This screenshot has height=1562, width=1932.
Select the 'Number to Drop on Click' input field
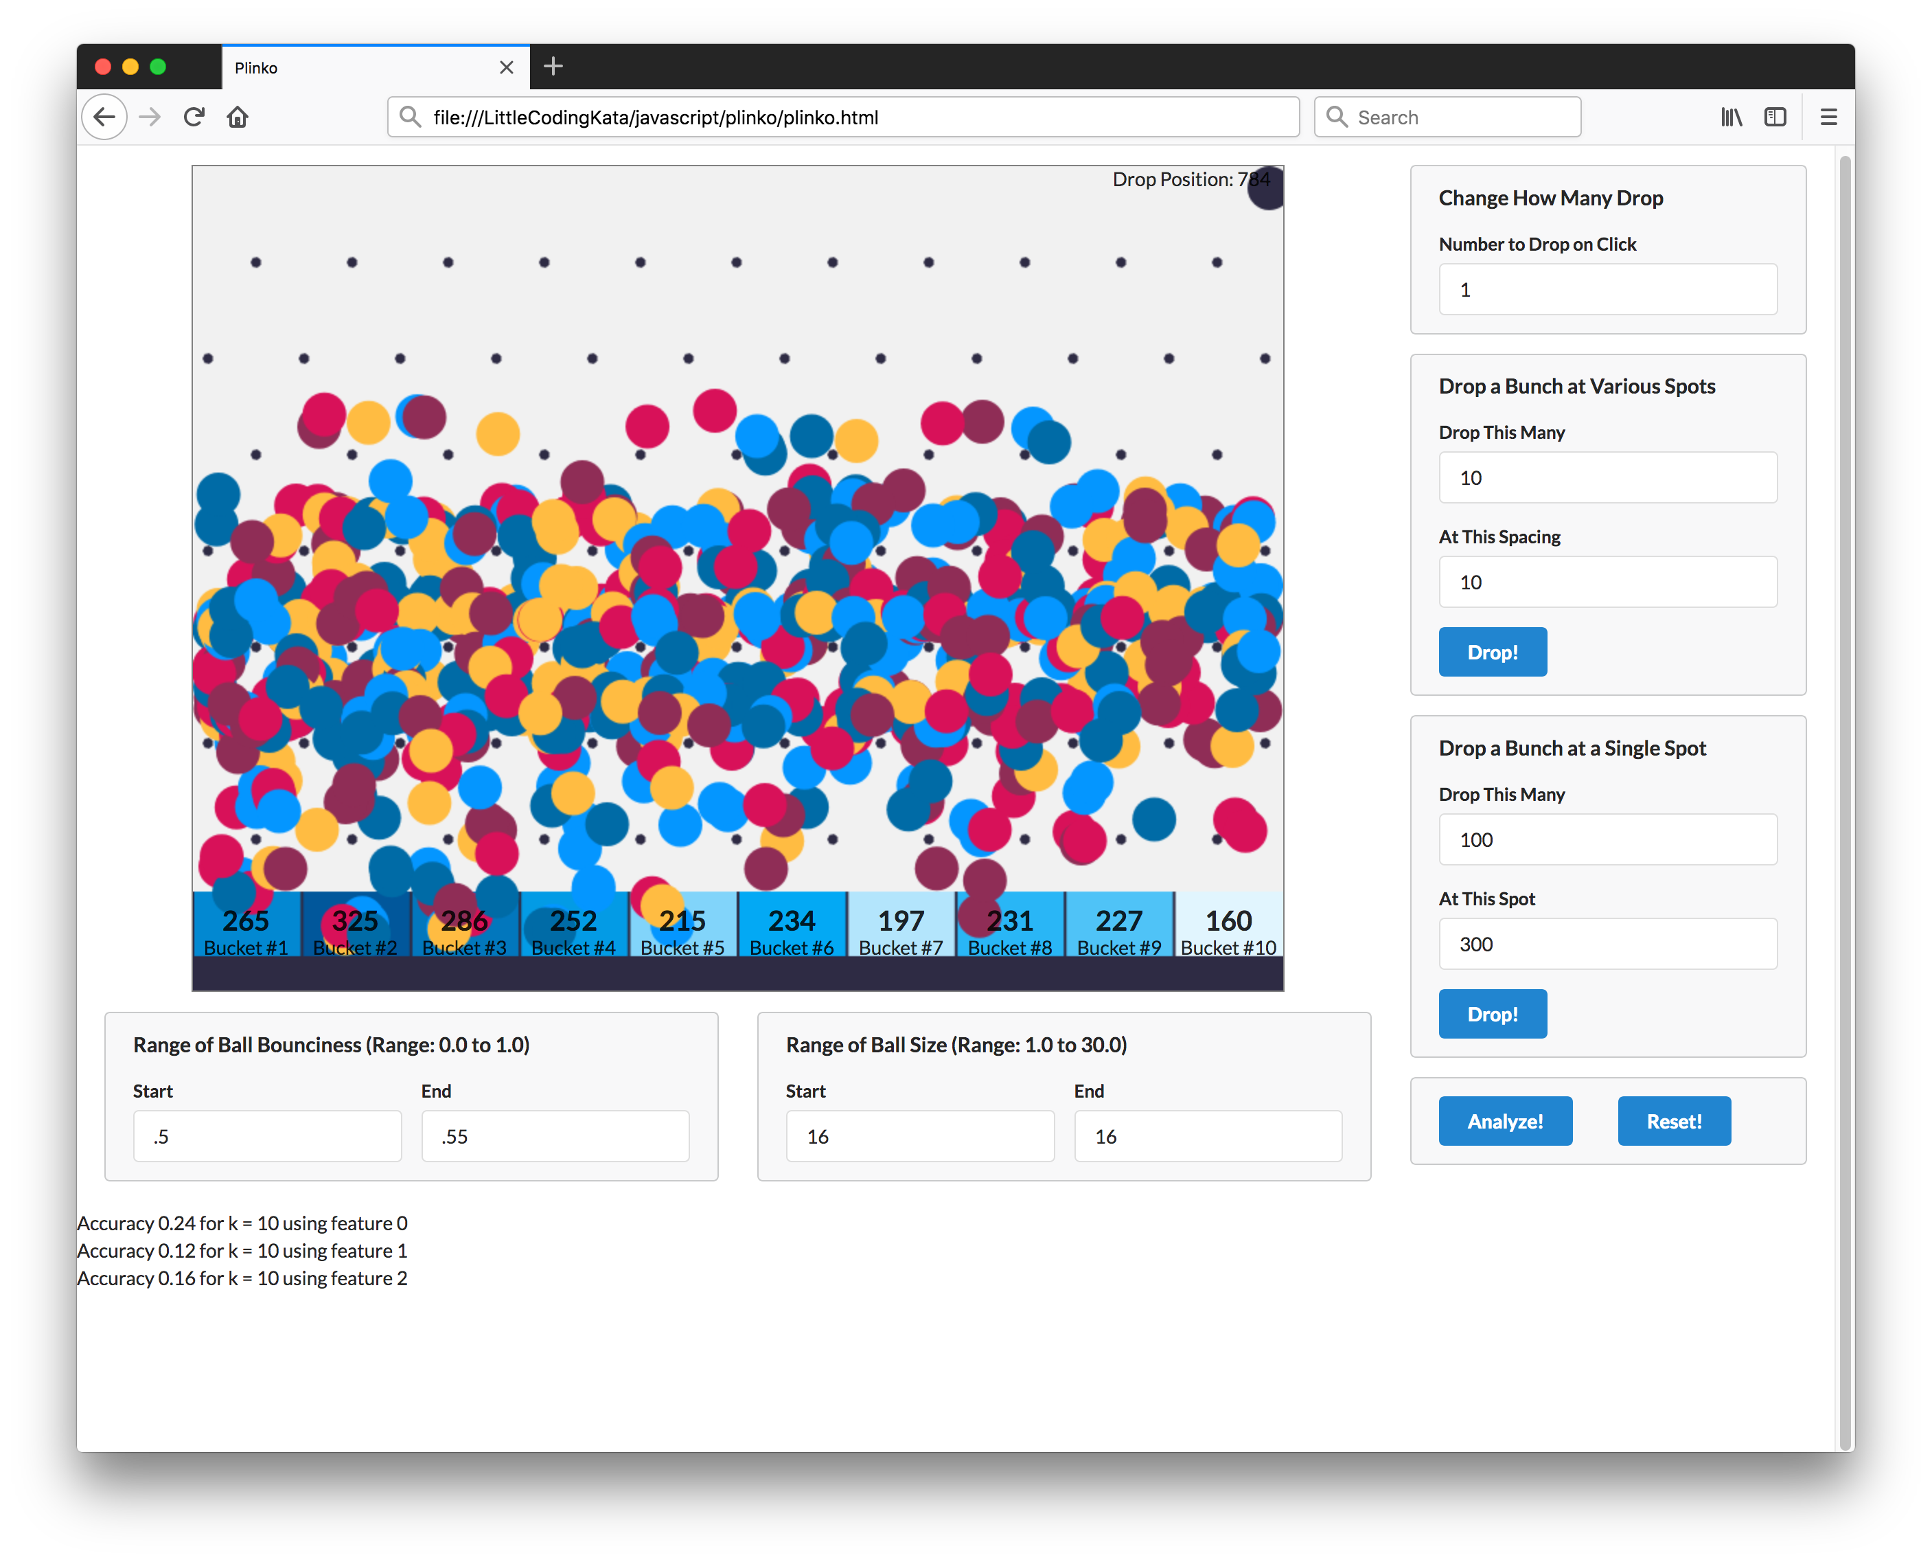pyautogui.click(x=1605, y=290)
